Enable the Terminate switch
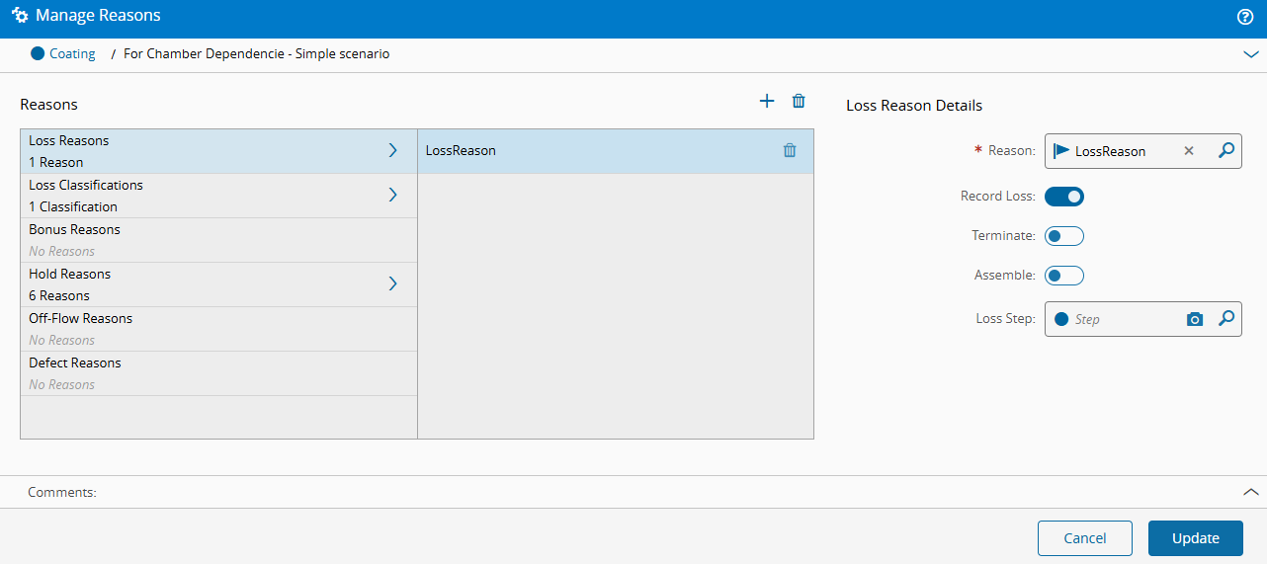 [x=1064, y=236]
